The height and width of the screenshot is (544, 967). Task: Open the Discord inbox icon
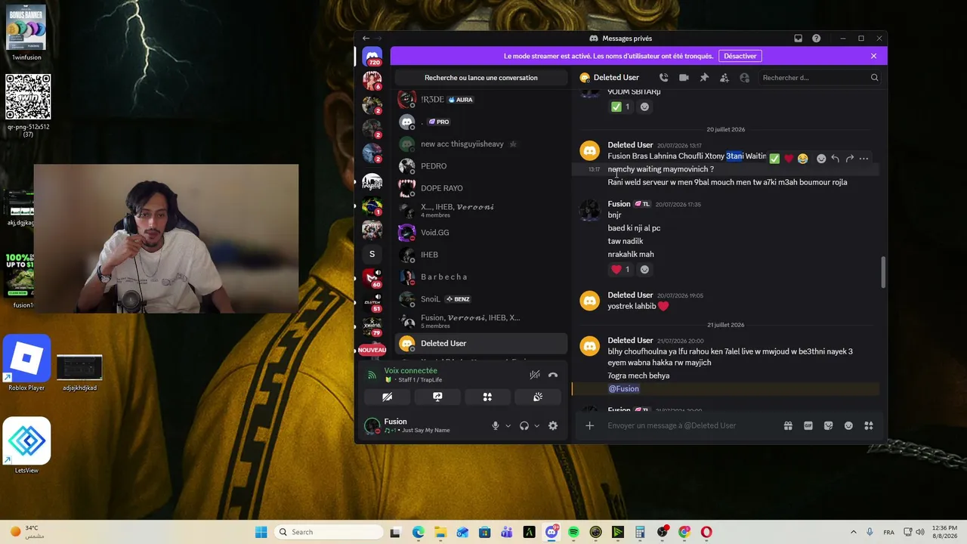click(x=798, y=39)
